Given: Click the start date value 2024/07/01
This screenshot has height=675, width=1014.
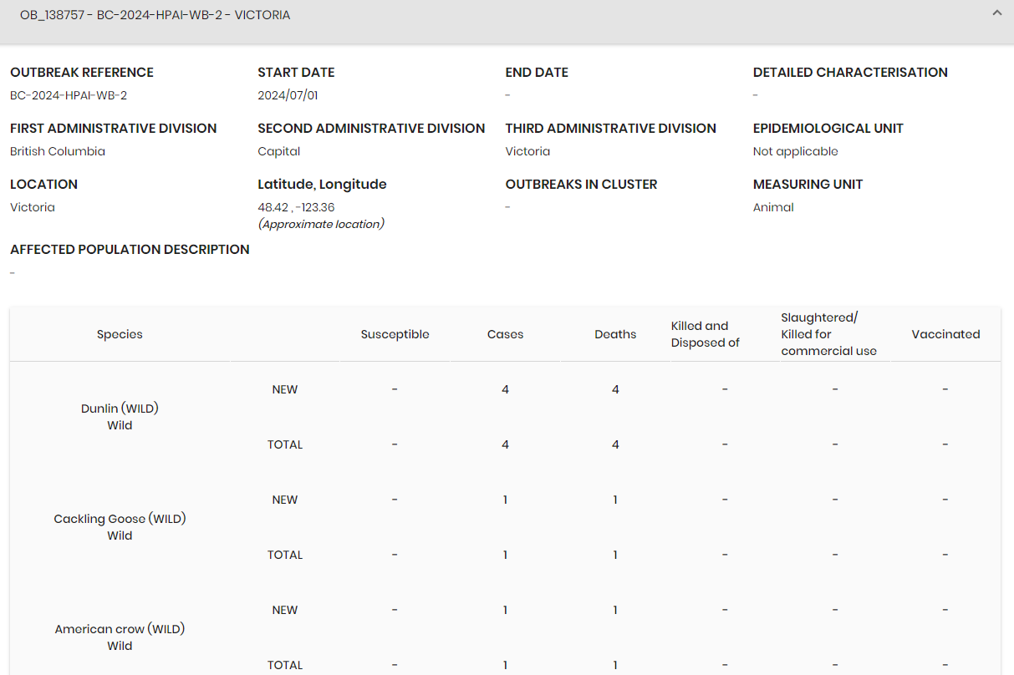Looking at the screenshot, I should coord(288,95).
